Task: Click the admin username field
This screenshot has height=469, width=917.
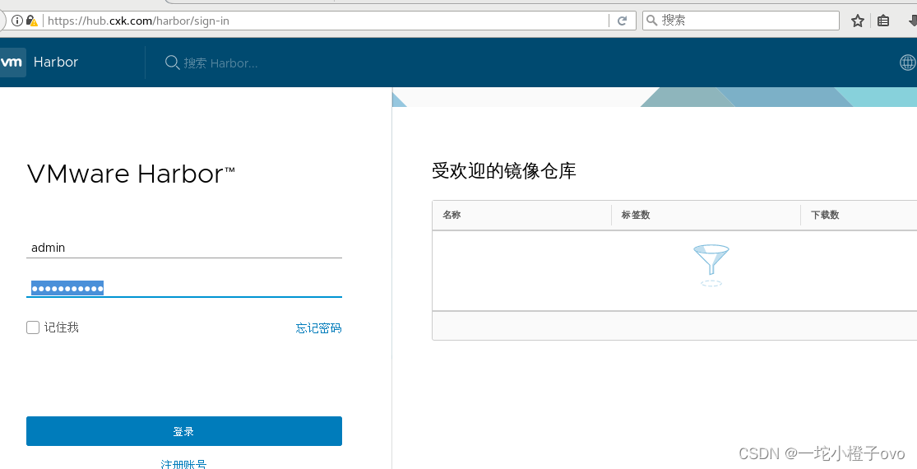Action: [x=184, y=248]
